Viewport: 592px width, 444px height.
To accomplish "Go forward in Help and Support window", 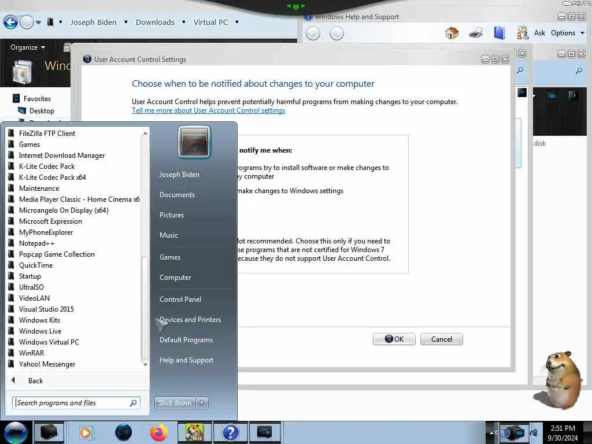I will [x=336, y=34].
